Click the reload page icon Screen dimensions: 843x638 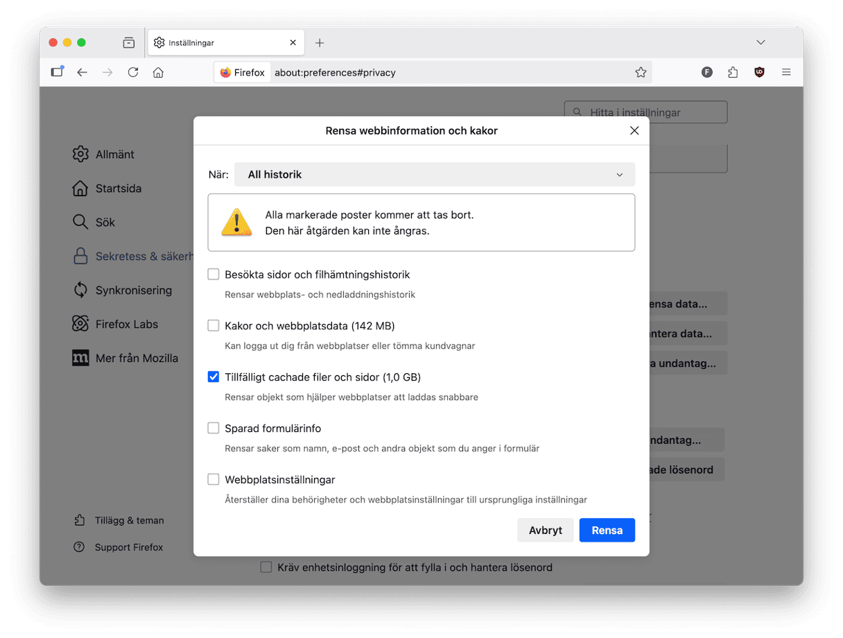pyautogui.click(x=133, y=72)
